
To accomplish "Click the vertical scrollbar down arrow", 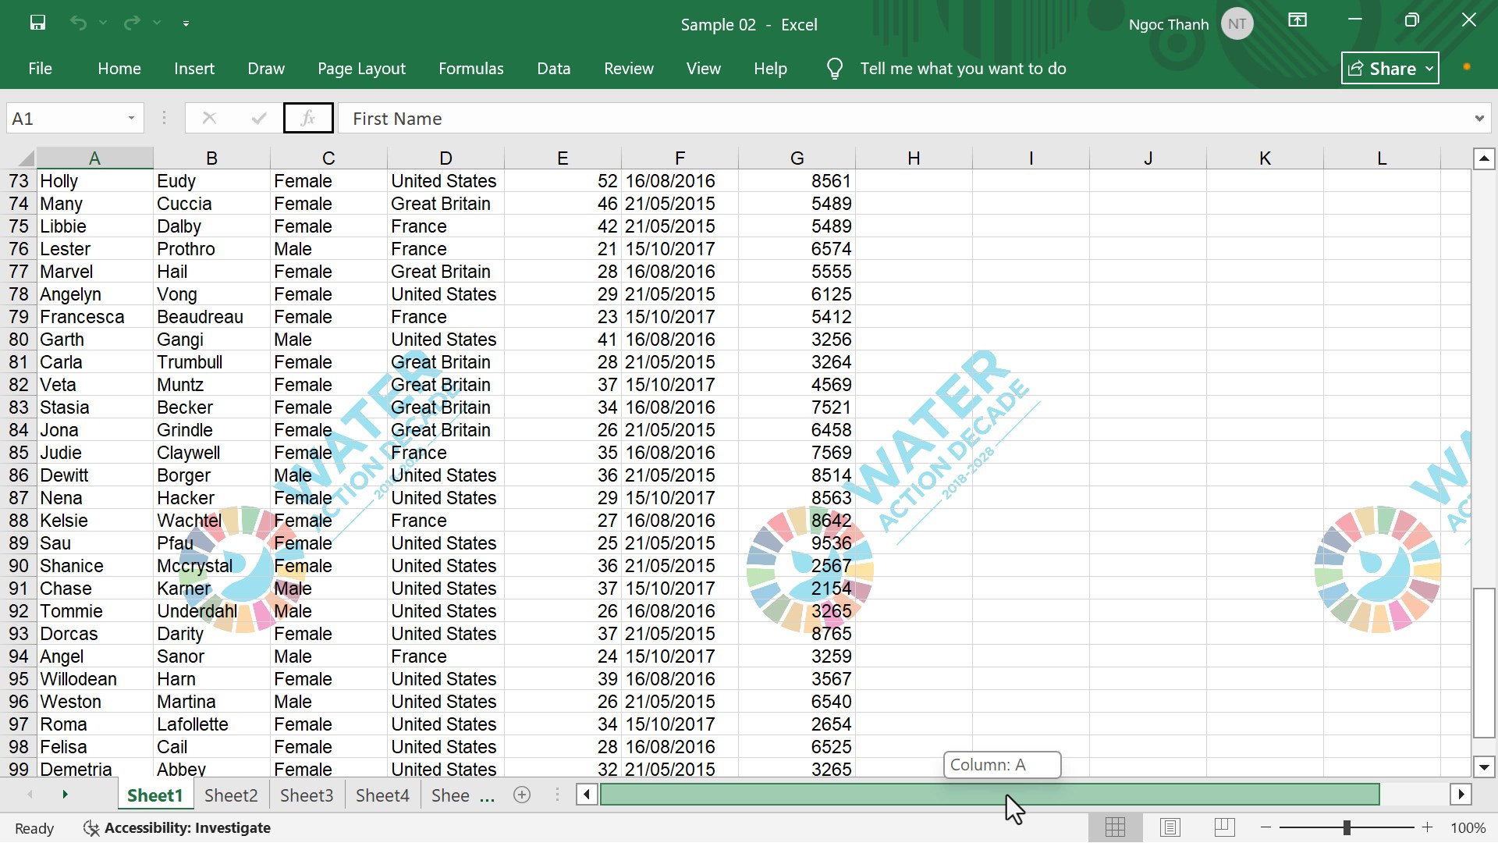I will pyautogui.click(x=1483, y=767).
